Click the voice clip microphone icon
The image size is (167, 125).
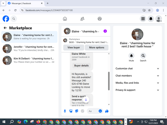pos(65,111)
